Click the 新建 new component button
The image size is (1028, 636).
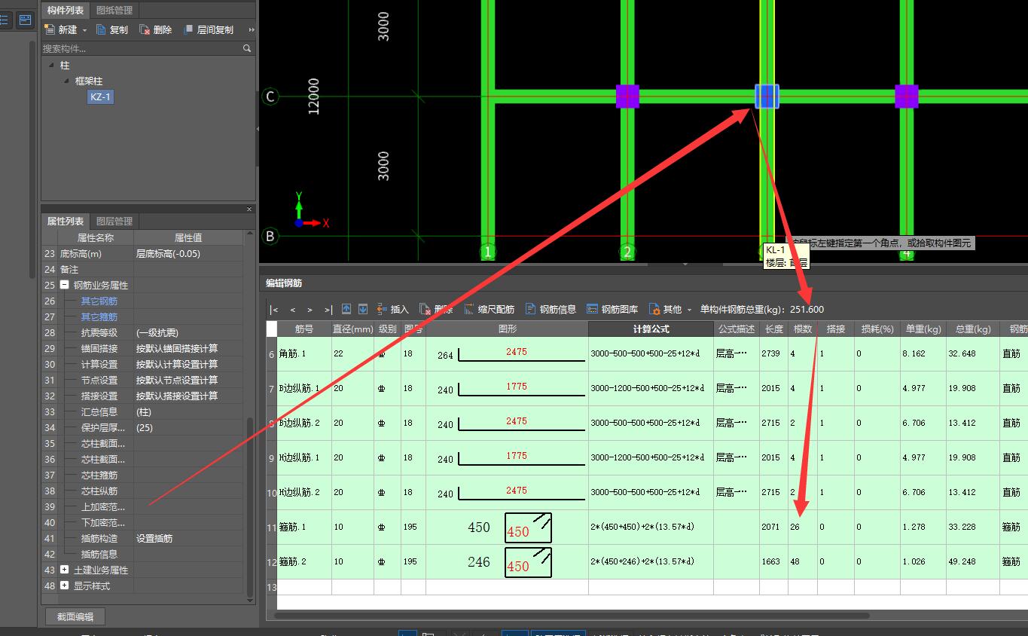(61, 29)
